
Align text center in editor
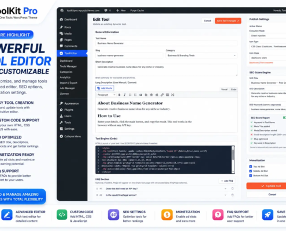point(151,95)
